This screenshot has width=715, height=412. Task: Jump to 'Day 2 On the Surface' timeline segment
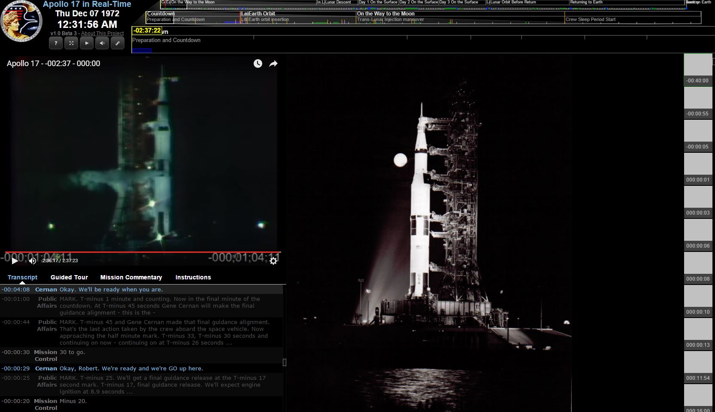tap(418, 3)
